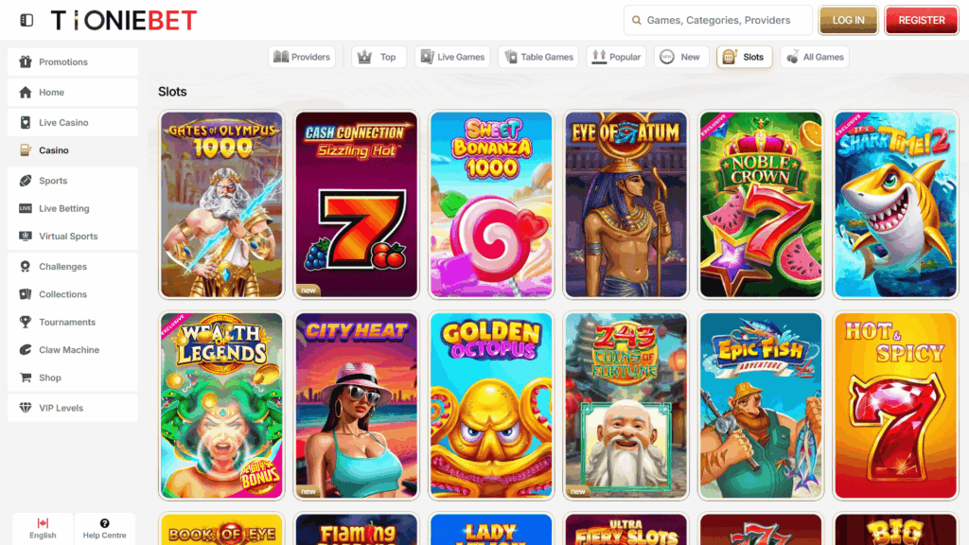Select the Tournaments trophy icon
This screenshot has height=545, width=969.
[24, 322]
